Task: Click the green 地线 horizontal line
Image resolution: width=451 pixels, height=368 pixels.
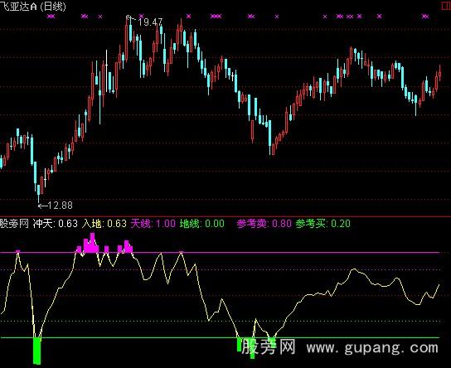Action: pos(220,337)
